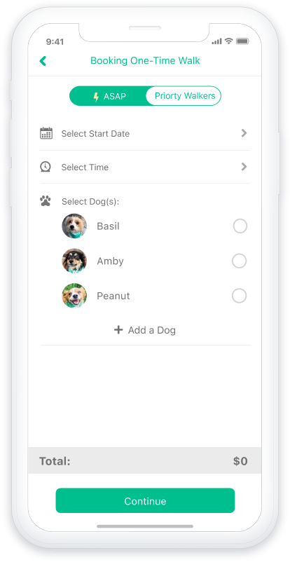Tap the green back arrow icon
The height and width of the screenshot is (562, 290).
pos(43,61)
